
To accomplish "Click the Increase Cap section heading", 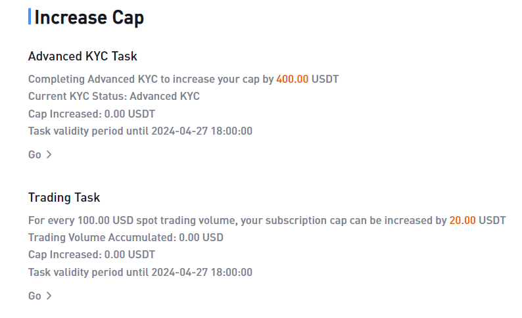I will click(89, 17).
